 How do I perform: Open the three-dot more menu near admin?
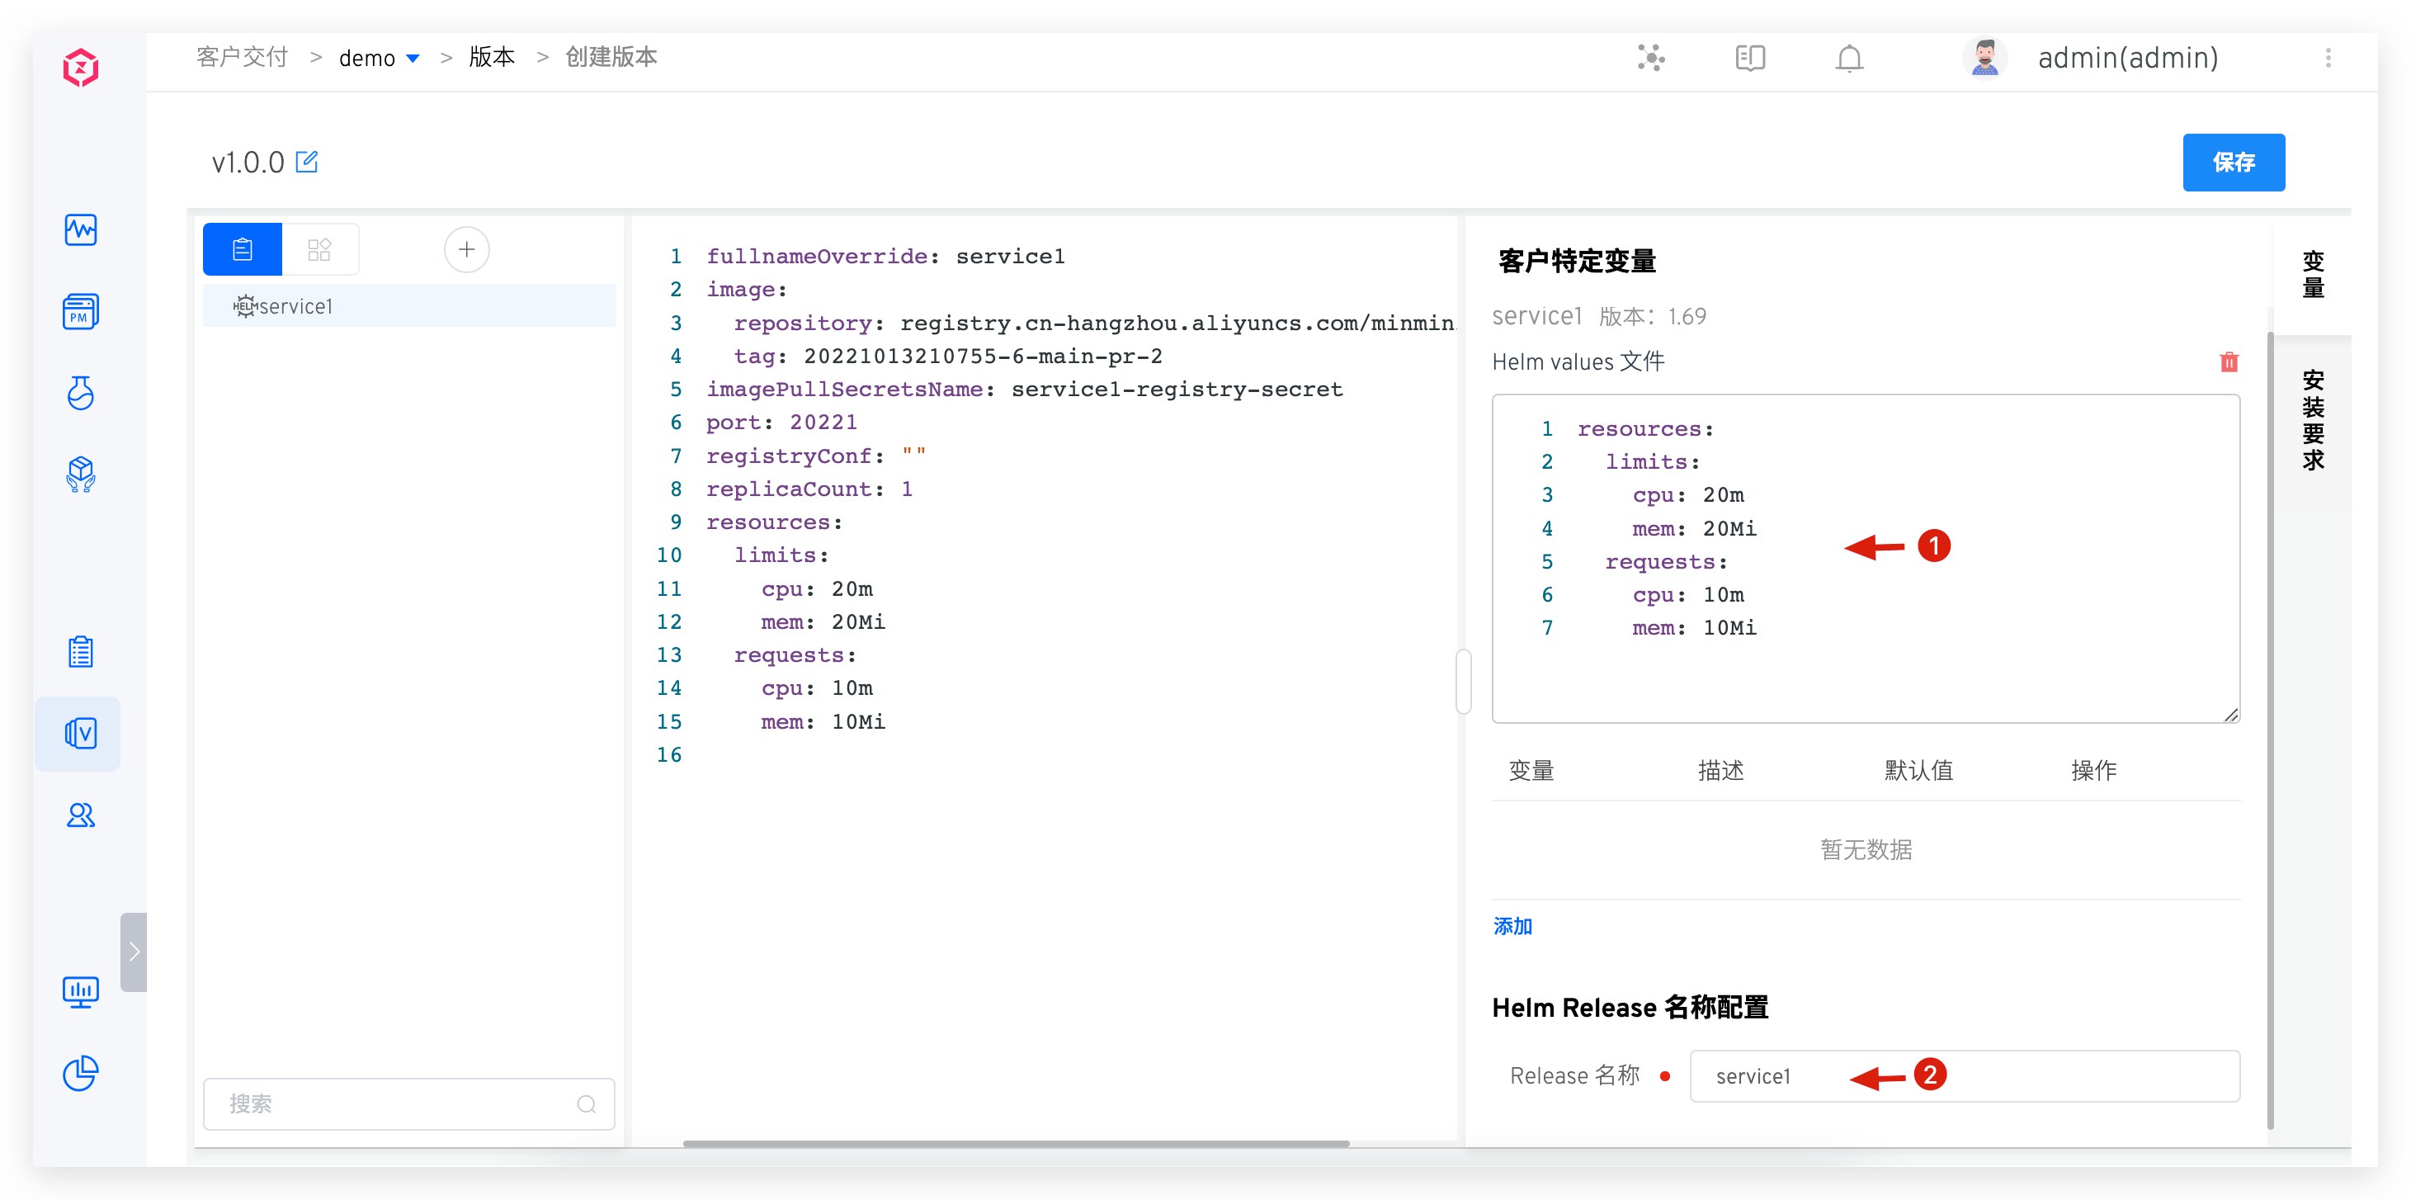click(x=2328, y=58)
